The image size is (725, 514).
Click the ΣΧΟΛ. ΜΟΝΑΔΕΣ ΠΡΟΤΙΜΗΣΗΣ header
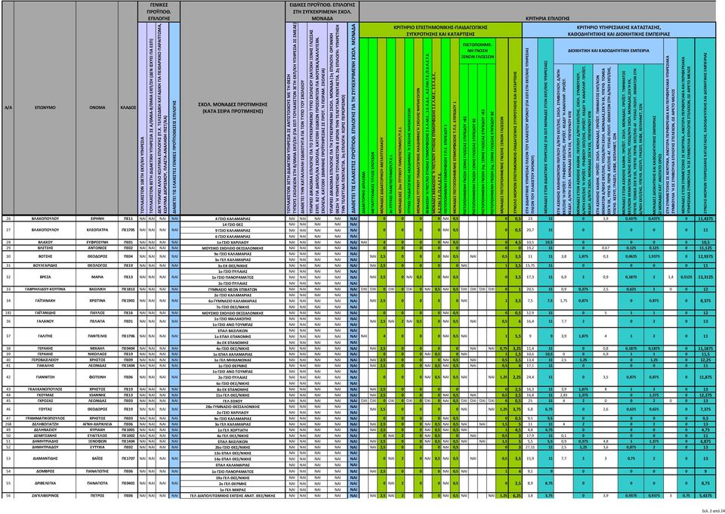click(x=233, y=108)
